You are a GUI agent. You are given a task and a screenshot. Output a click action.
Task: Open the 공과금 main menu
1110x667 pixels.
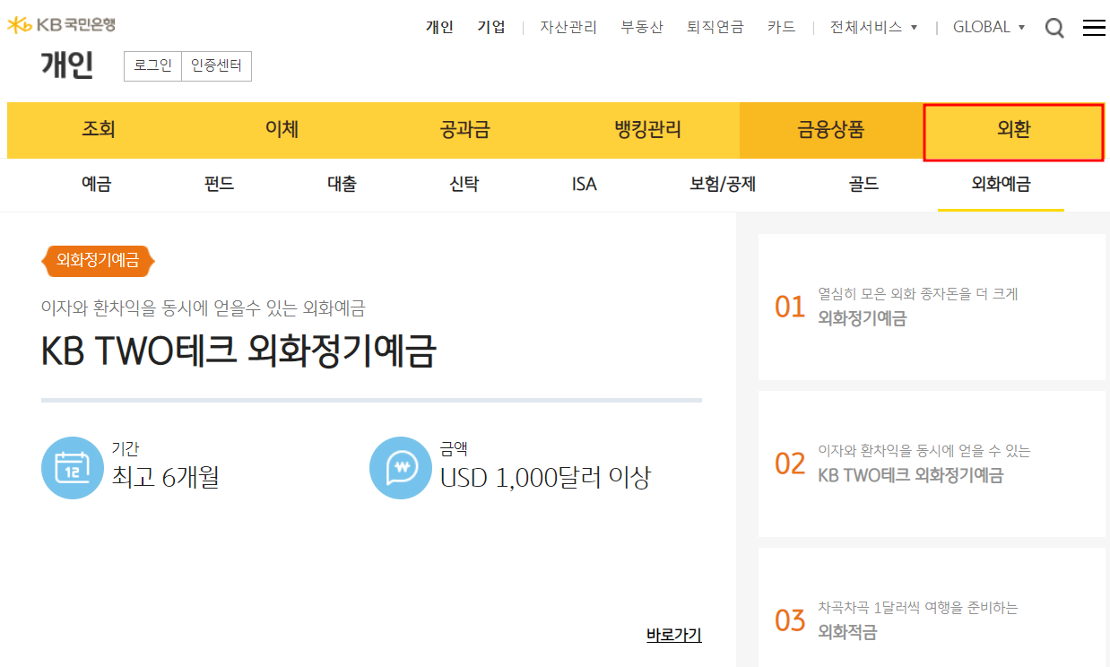[x=464, y=130]
